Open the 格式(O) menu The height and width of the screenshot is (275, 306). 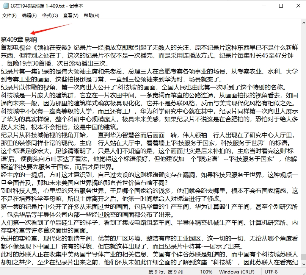[x=49, y=16]
